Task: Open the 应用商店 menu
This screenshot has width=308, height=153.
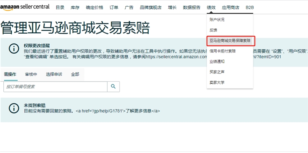Action: click(x=231, y=8)
